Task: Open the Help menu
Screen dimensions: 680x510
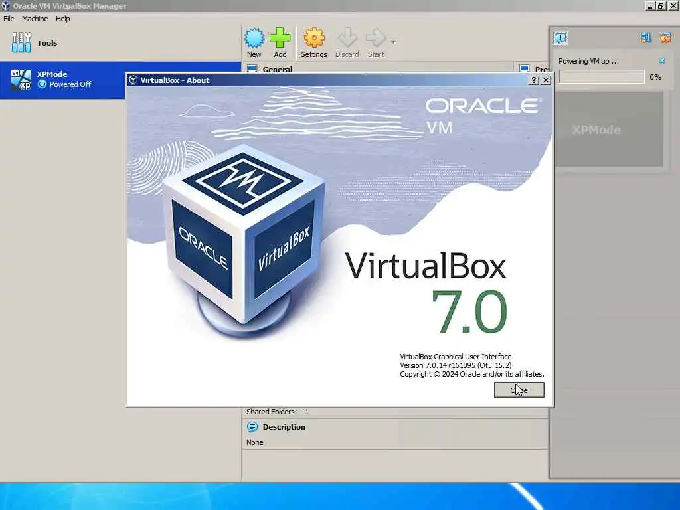Action: pyautogui.click(x=62, y=19)
